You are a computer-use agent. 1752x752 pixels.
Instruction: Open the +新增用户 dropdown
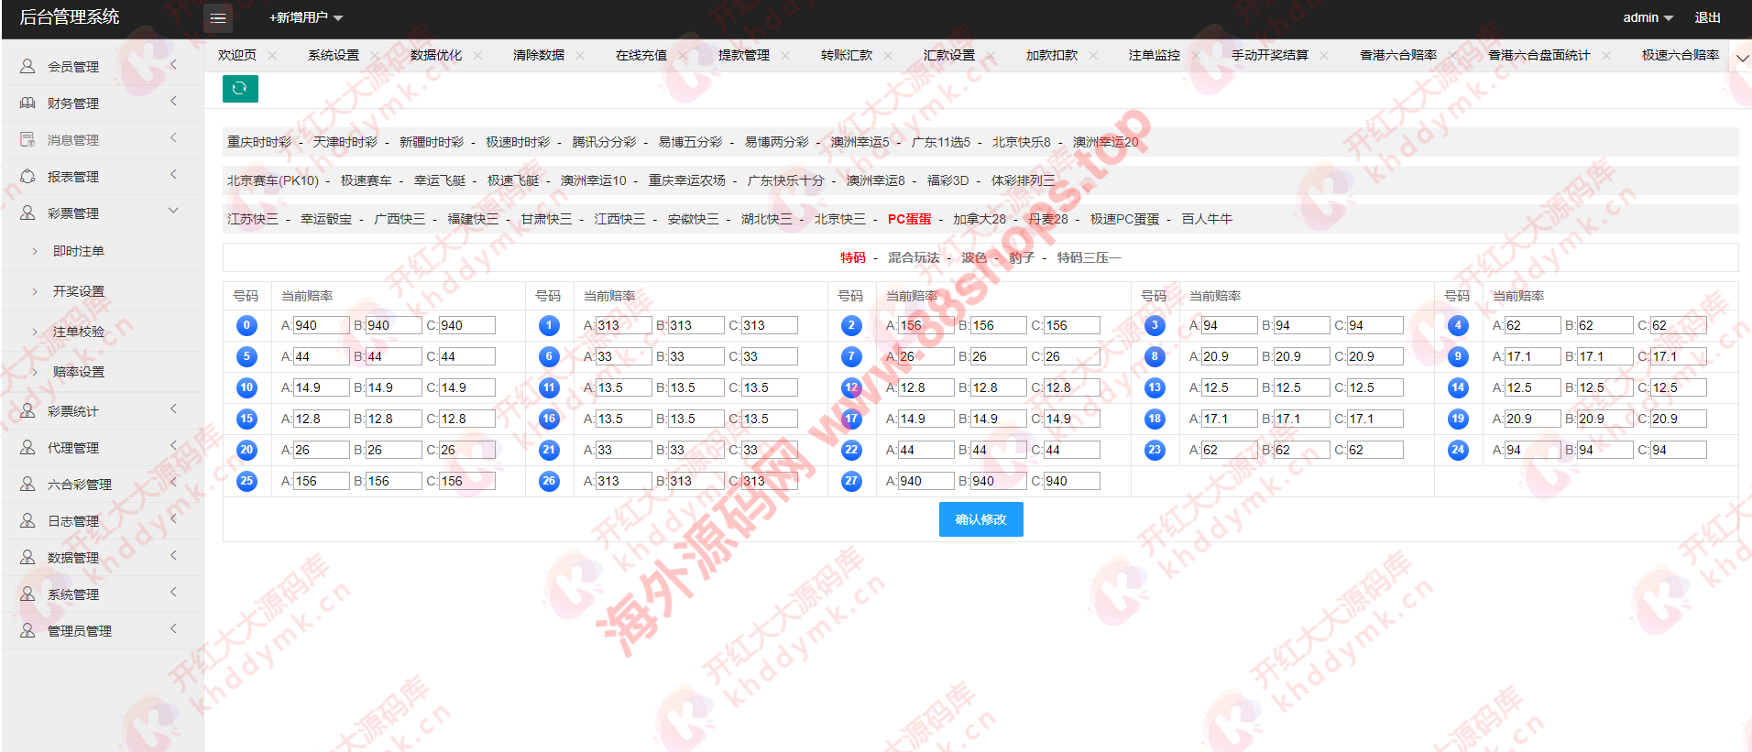[306, 17]
